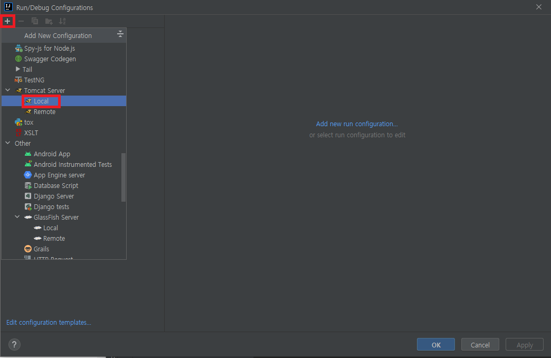Click the XSLT red icon
551x358 pixels.
click(x=18, y=133)
